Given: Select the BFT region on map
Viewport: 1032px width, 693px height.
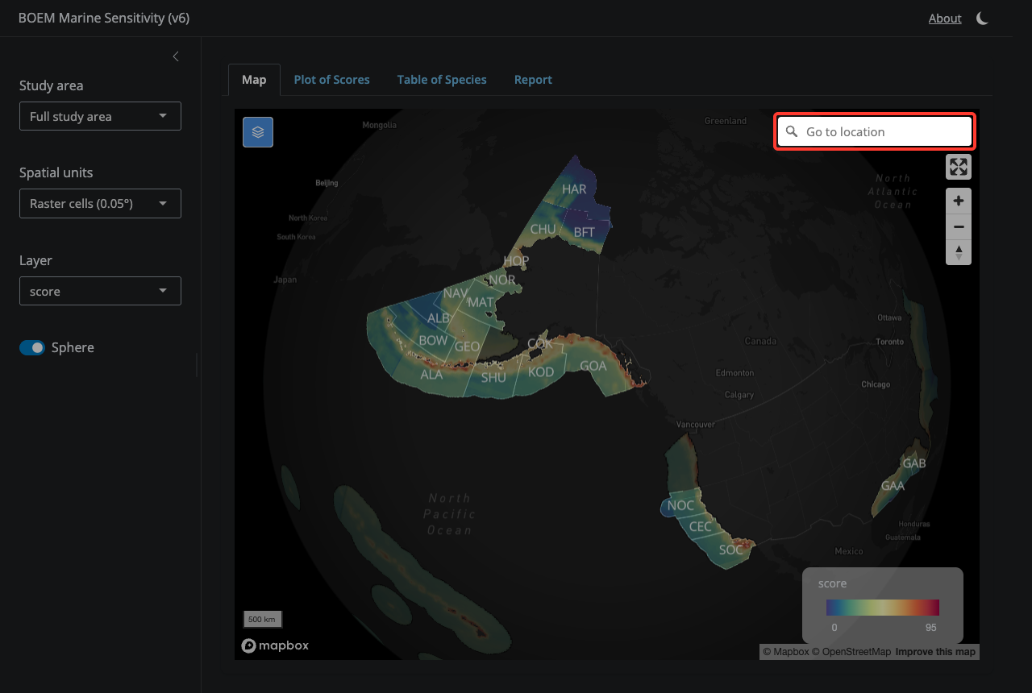Looking at the screenshot, I should [584, 232].
